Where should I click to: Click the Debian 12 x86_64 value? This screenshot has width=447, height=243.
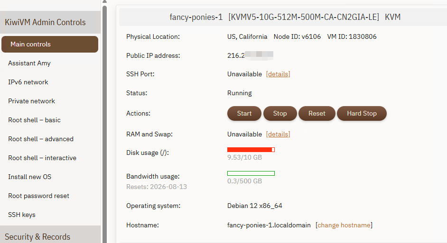(x=254, y=206)
